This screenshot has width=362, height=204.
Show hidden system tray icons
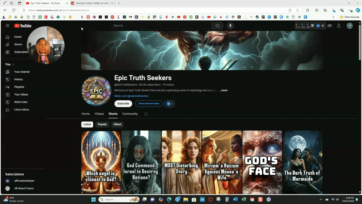tap(321, 199)
